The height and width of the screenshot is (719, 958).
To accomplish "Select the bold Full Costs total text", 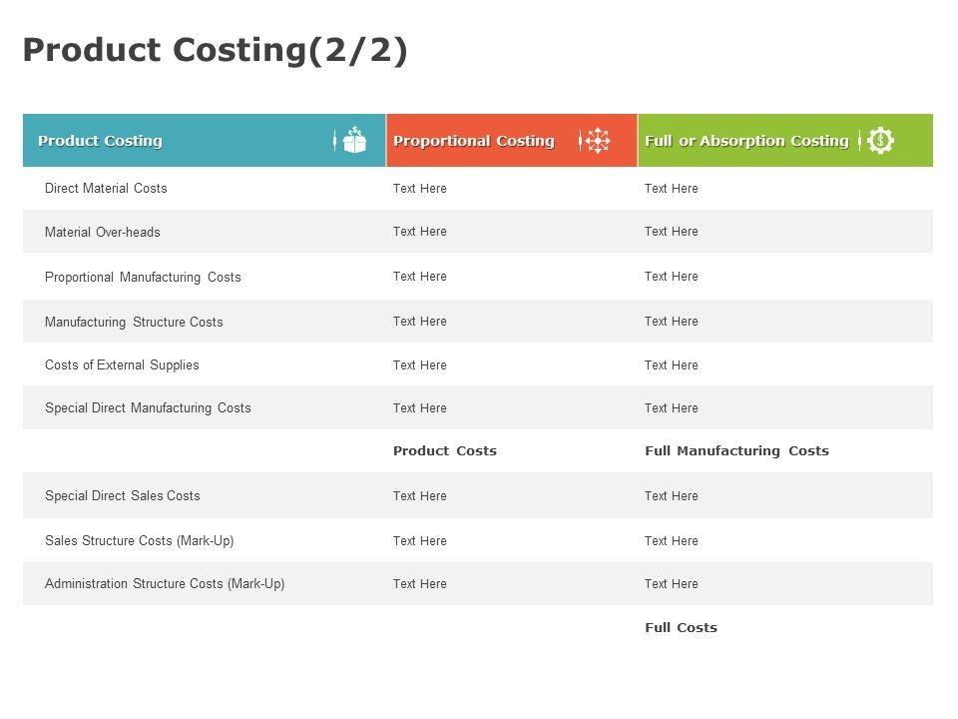I will tap(681, 628).
